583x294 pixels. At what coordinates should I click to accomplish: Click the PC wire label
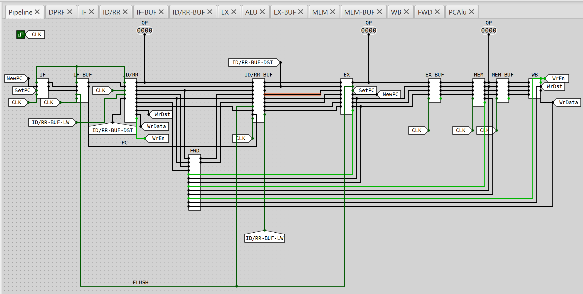[x=125, y=143]
